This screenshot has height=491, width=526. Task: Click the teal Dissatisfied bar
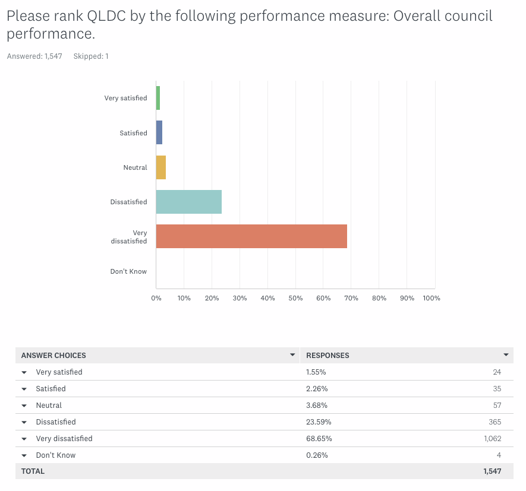(x=189, y=202)
